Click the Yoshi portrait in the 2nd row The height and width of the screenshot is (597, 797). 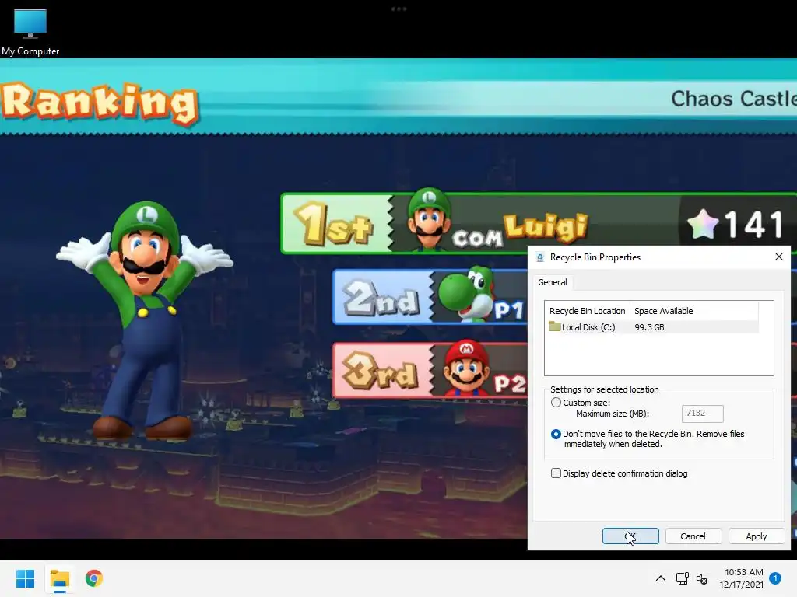465,293
